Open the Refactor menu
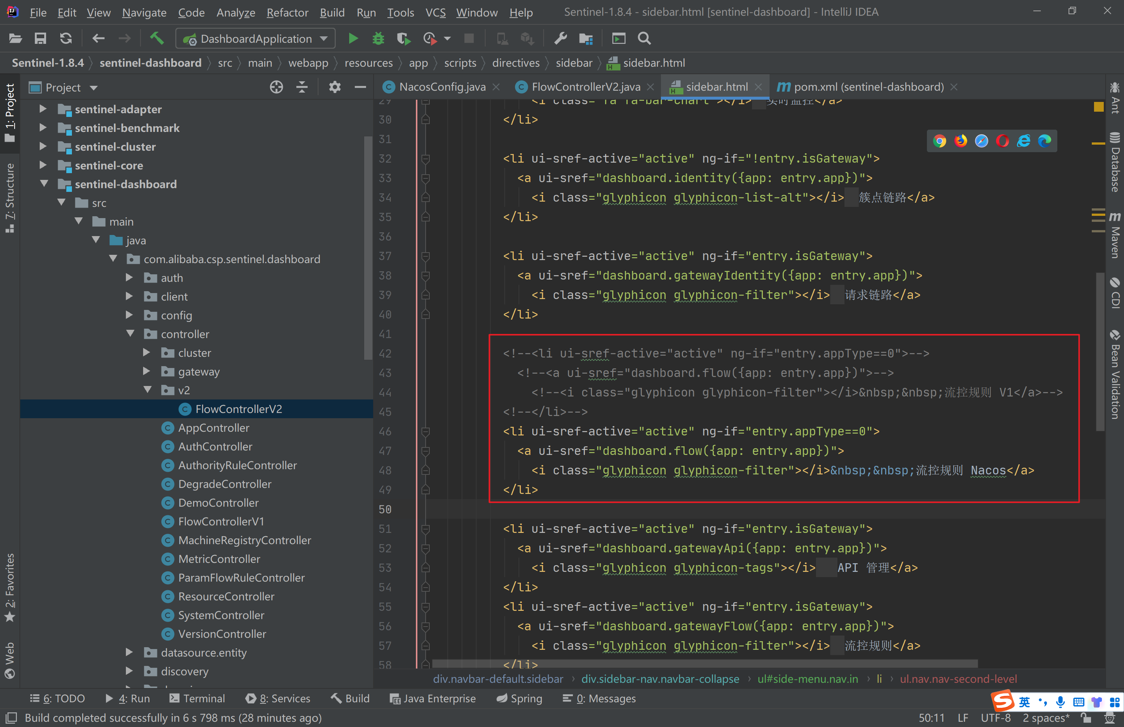The image size is (1124, 727). [287, 12]
